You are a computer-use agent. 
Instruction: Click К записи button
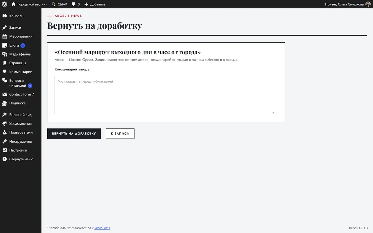click(120, 134)
